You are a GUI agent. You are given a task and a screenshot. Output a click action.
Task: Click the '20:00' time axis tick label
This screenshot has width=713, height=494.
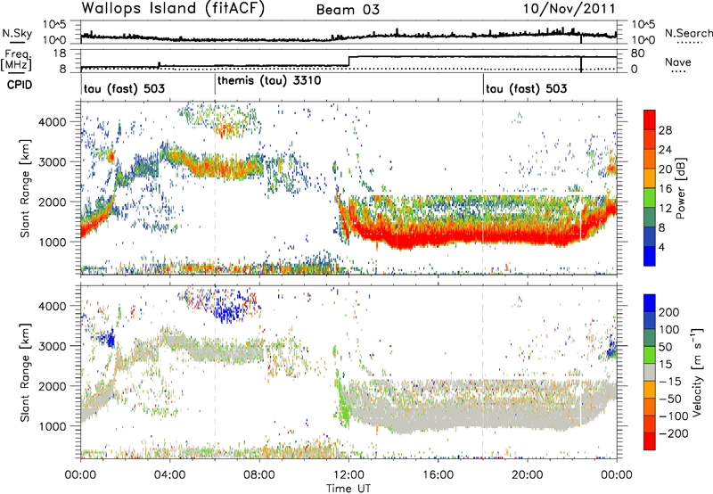(x=528, y=475)
